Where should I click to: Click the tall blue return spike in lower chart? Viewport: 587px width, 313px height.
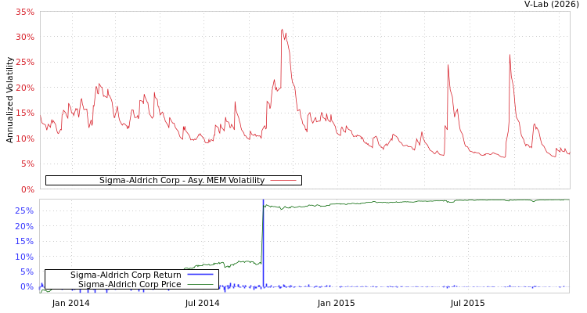coord(263,235)
